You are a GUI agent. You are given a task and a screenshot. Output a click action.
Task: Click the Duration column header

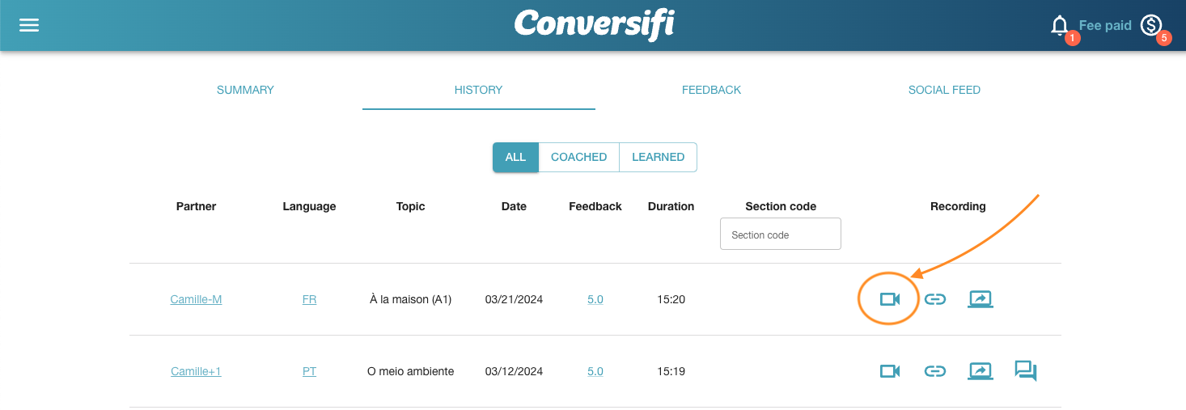[671, 206]
